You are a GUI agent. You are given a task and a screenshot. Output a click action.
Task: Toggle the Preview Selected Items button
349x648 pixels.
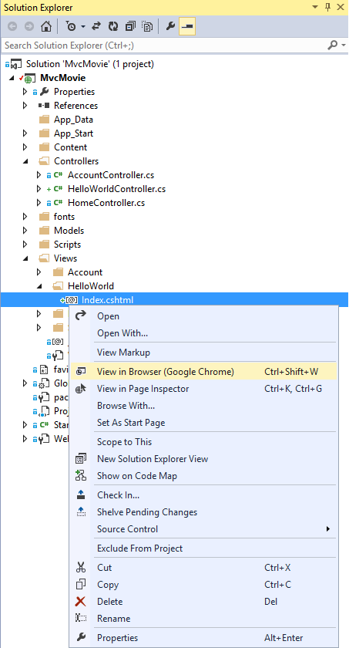click(187, 27)
